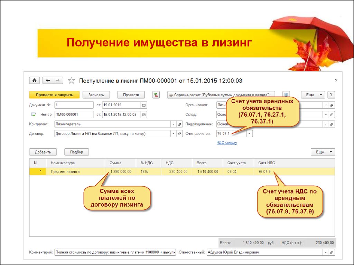Open Контрагент Лизингодатель record card

(x=179, y=124)
